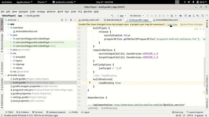Screen dimensions: 209x117
Task: Open the Gradle tool window on right edge
Action: (x=207, y=24)
